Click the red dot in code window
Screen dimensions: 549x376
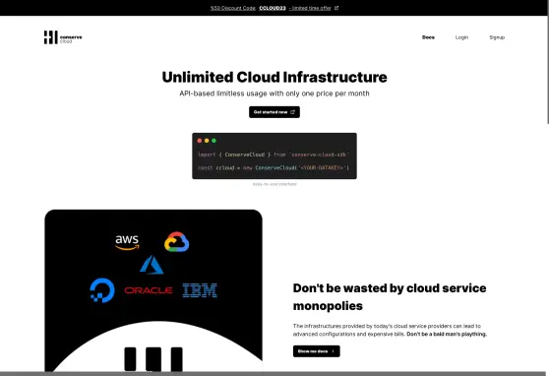[x=199, y=141]
